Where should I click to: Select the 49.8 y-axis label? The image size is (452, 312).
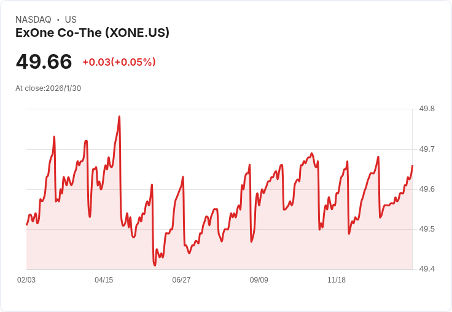[427, 109]
